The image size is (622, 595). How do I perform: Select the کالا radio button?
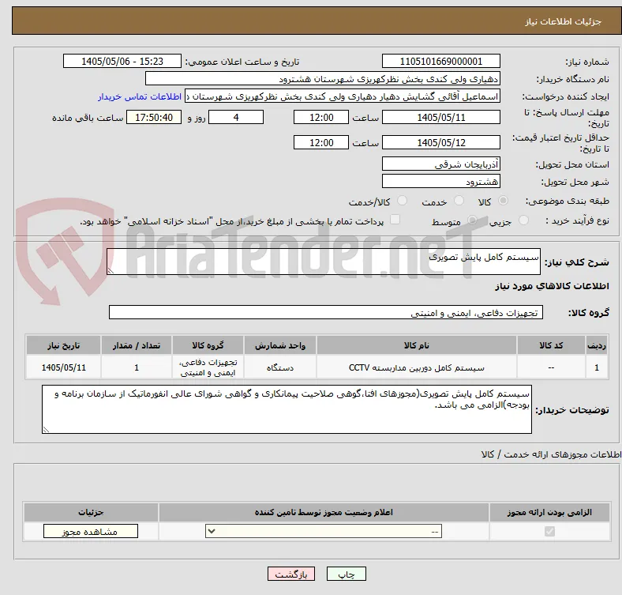503,201
